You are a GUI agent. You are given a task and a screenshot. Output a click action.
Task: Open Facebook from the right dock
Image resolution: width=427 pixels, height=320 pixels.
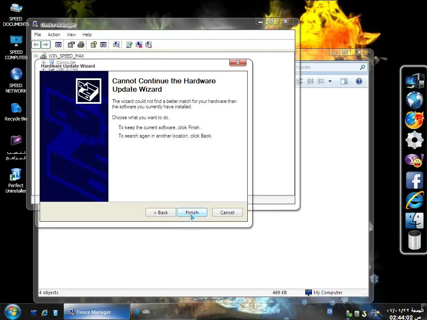coord(414,180)
